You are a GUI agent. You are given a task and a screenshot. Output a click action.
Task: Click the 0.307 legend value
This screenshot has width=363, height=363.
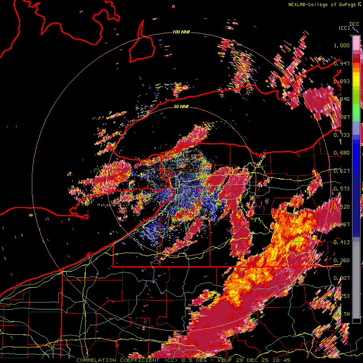342,278
